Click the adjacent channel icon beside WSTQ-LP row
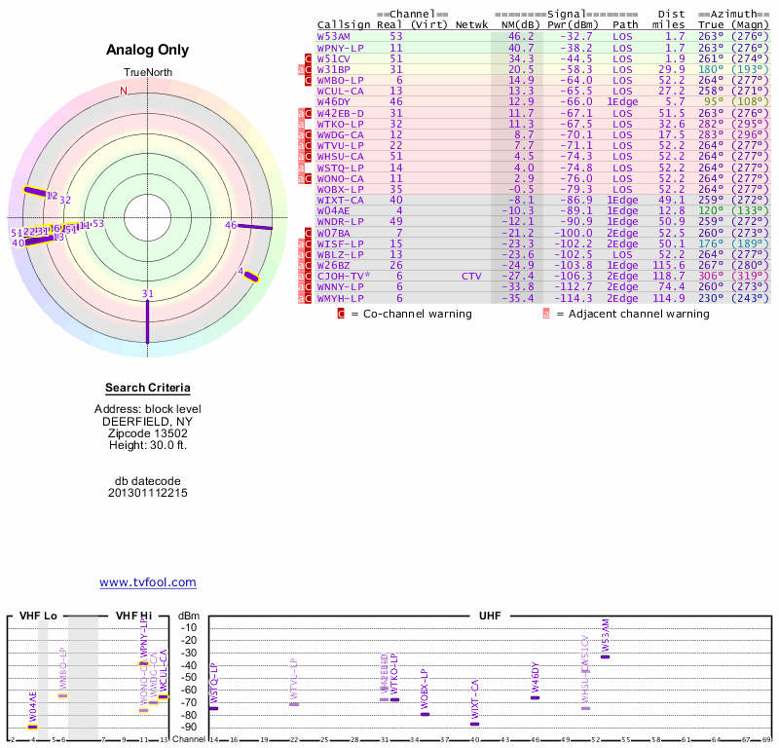The height and width of the screenshot is (748, 779). (x=301, y=168)
